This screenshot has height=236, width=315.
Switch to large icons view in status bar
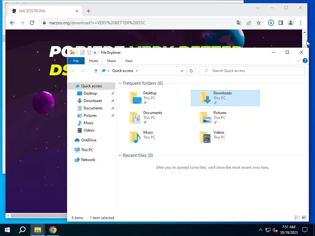304,218
